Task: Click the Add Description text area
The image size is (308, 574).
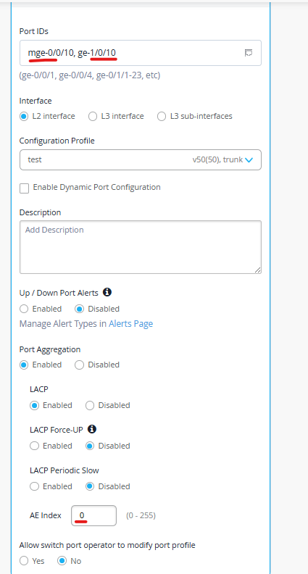Action: (141, 247)
